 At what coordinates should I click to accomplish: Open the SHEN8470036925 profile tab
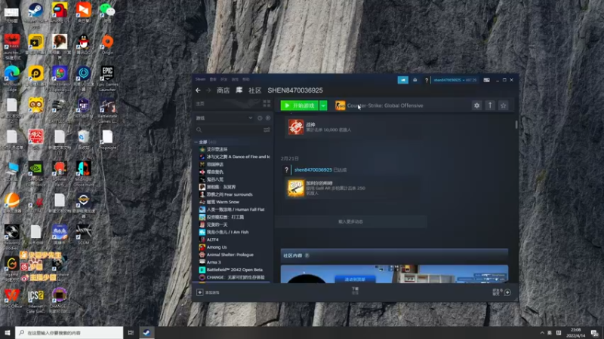pos(295,90)
